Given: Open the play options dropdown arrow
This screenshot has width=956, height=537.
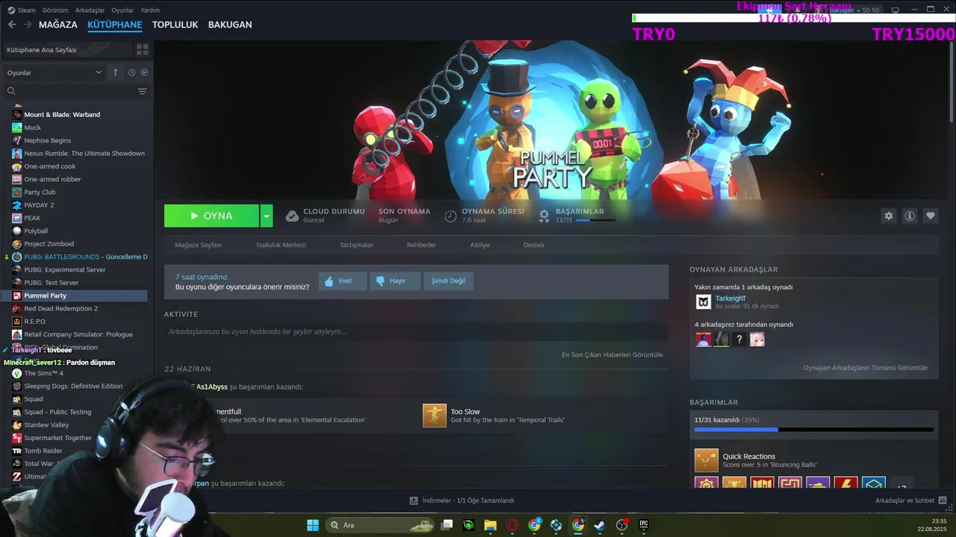Looking at the screenshot, I should [x=266, y=216].
